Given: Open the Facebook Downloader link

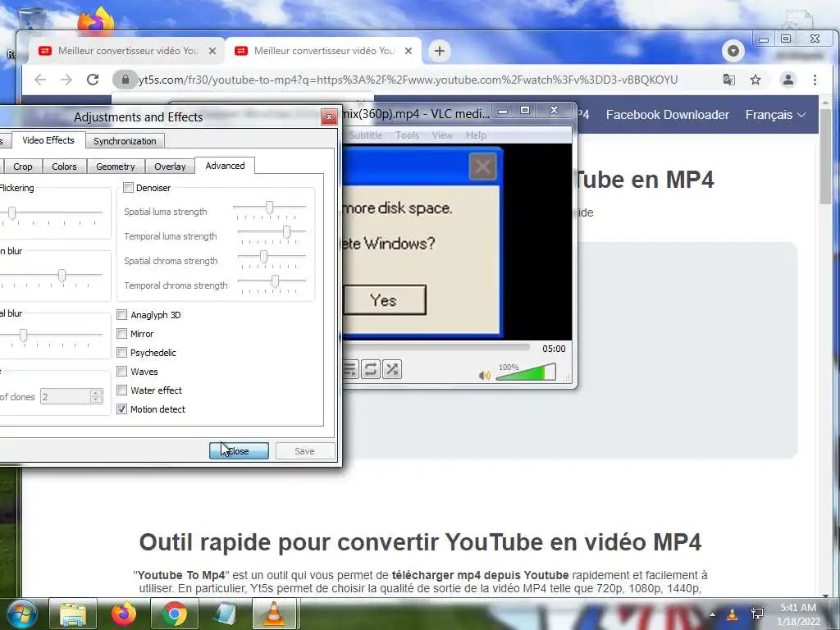Looking at the screenshot, I should [668, 115].
